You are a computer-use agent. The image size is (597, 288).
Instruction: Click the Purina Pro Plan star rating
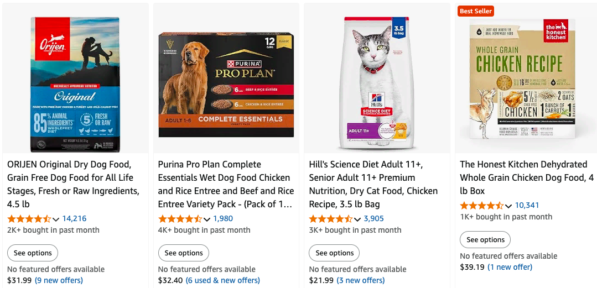180,218
